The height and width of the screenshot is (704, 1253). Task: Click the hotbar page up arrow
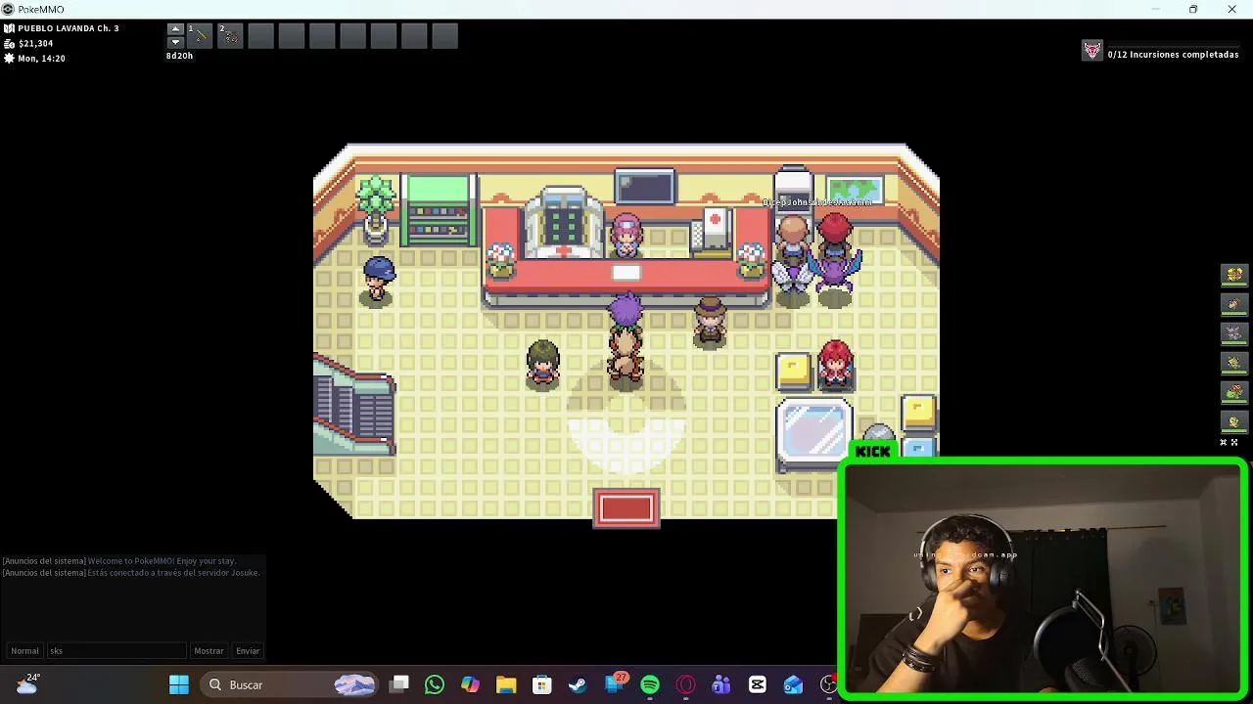[x=175, y=29]
